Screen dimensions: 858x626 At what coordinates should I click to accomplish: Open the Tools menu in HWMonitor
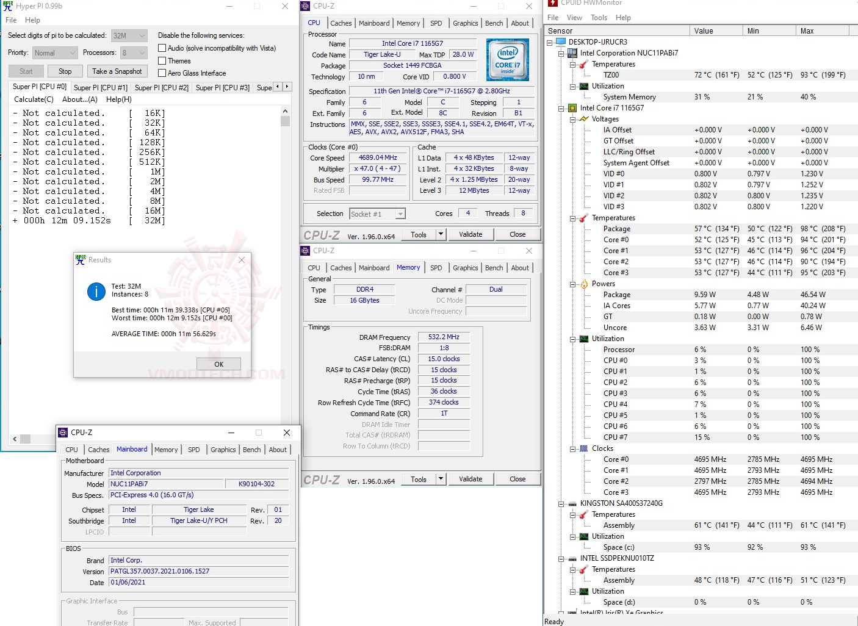(x=599, y=18)
